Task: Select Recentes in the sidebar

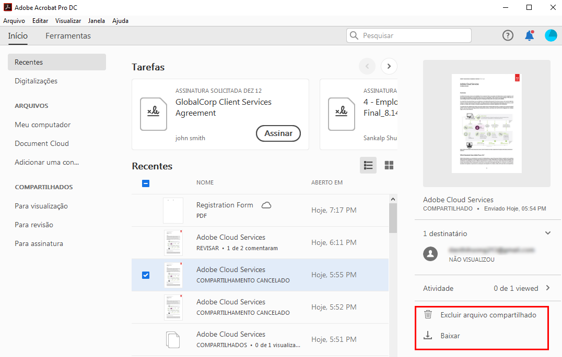Action: pyautogui.click(x=57, y=62)
